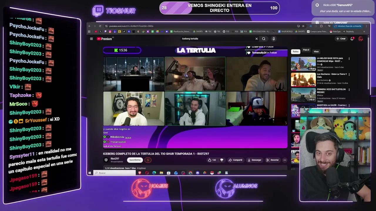Image resolution: width=376 pixels, height=211 pixels.
Task: Click the red dollar Thanks icon
Action: pyautogui.click(x=148, y=160)
